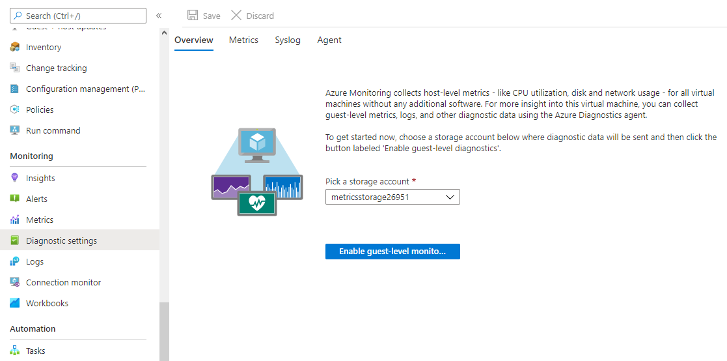Open the storage account dropdown

click(x=392, y=197)
